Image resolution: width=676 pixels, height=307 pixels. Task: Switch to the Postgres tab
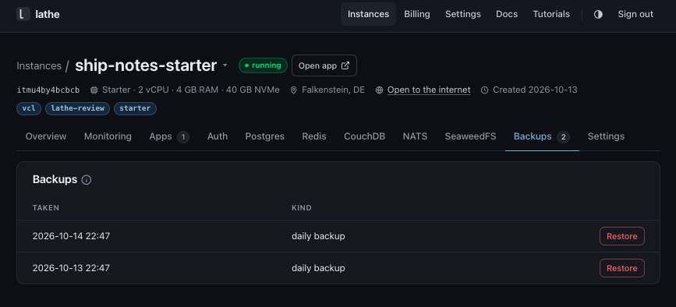(265, 136)
